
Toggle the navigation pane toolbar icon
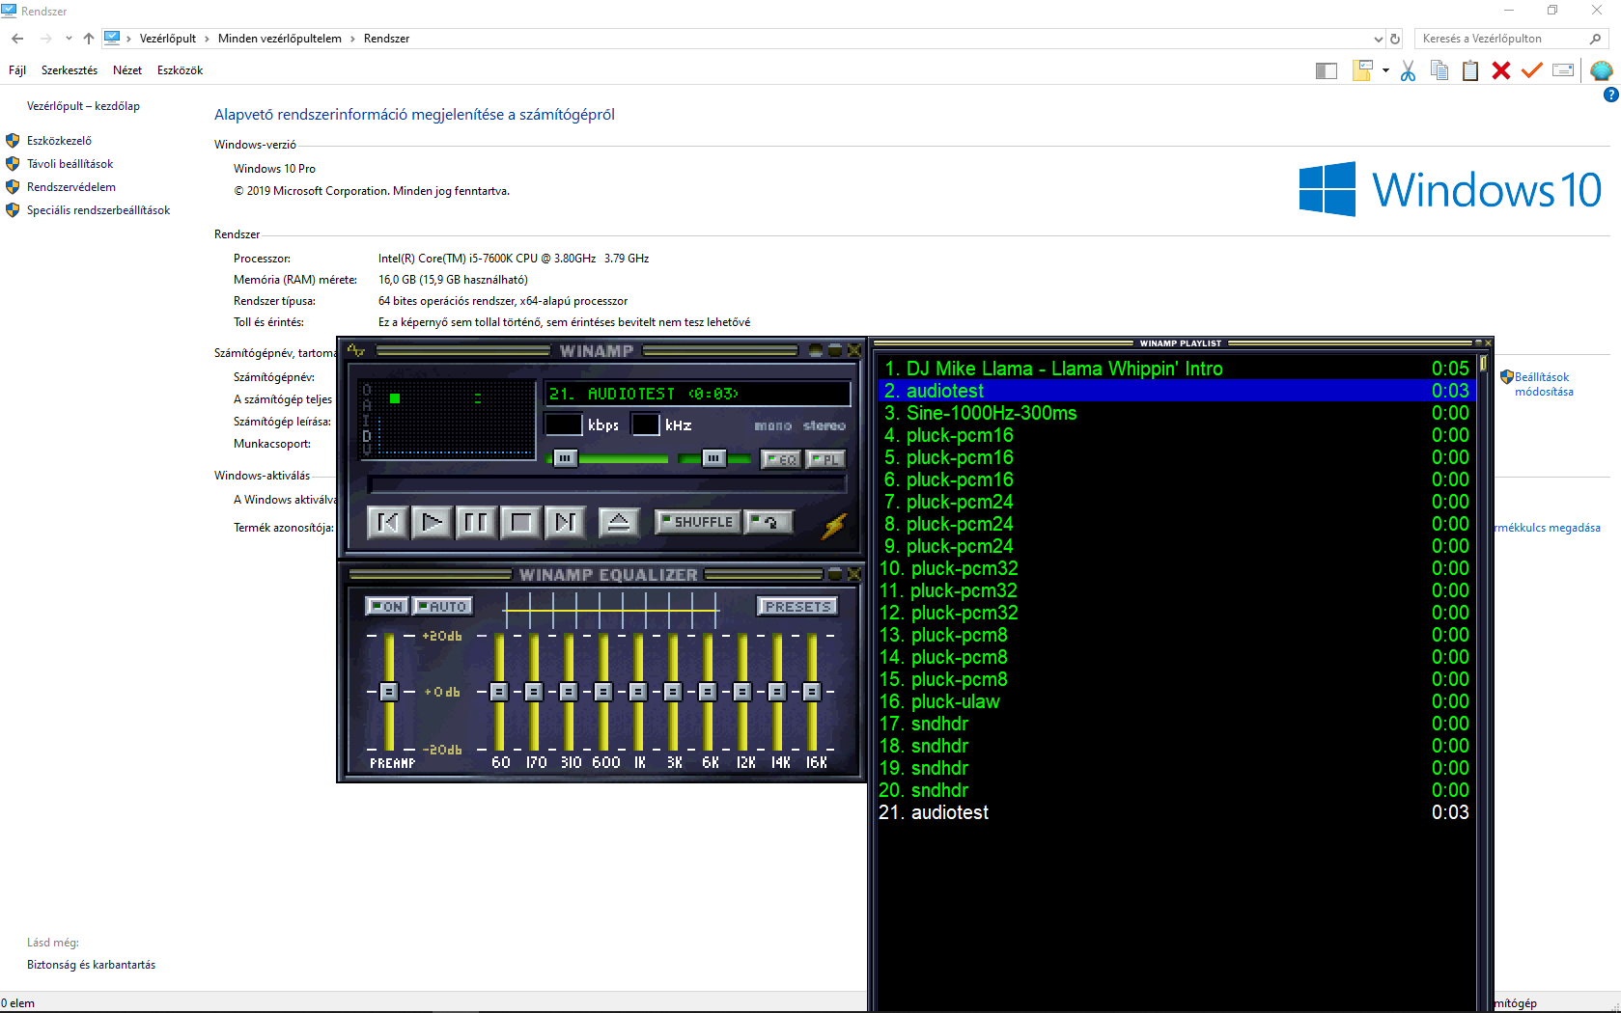[x=1327, y=70]
